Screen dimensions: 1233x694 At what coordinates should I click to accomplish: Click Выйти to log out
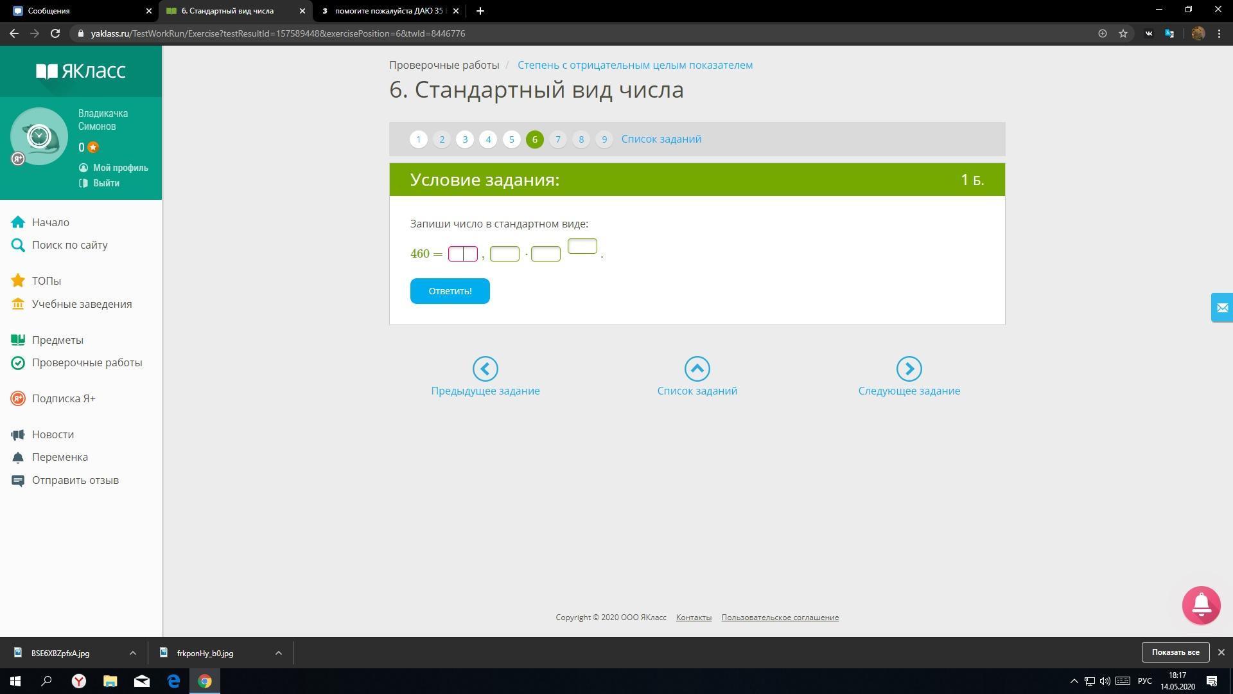tap(106, 183)
